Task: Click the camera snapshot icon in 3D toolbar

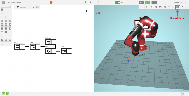Action: coord(156,7)
